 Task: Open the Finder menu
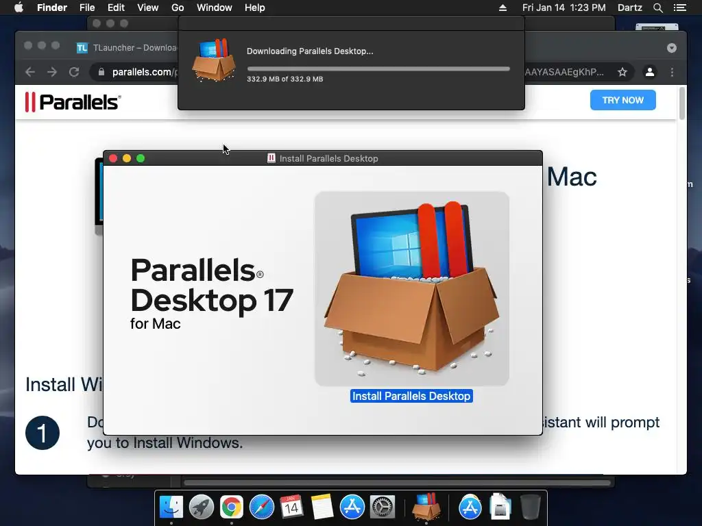coord(52,8)
